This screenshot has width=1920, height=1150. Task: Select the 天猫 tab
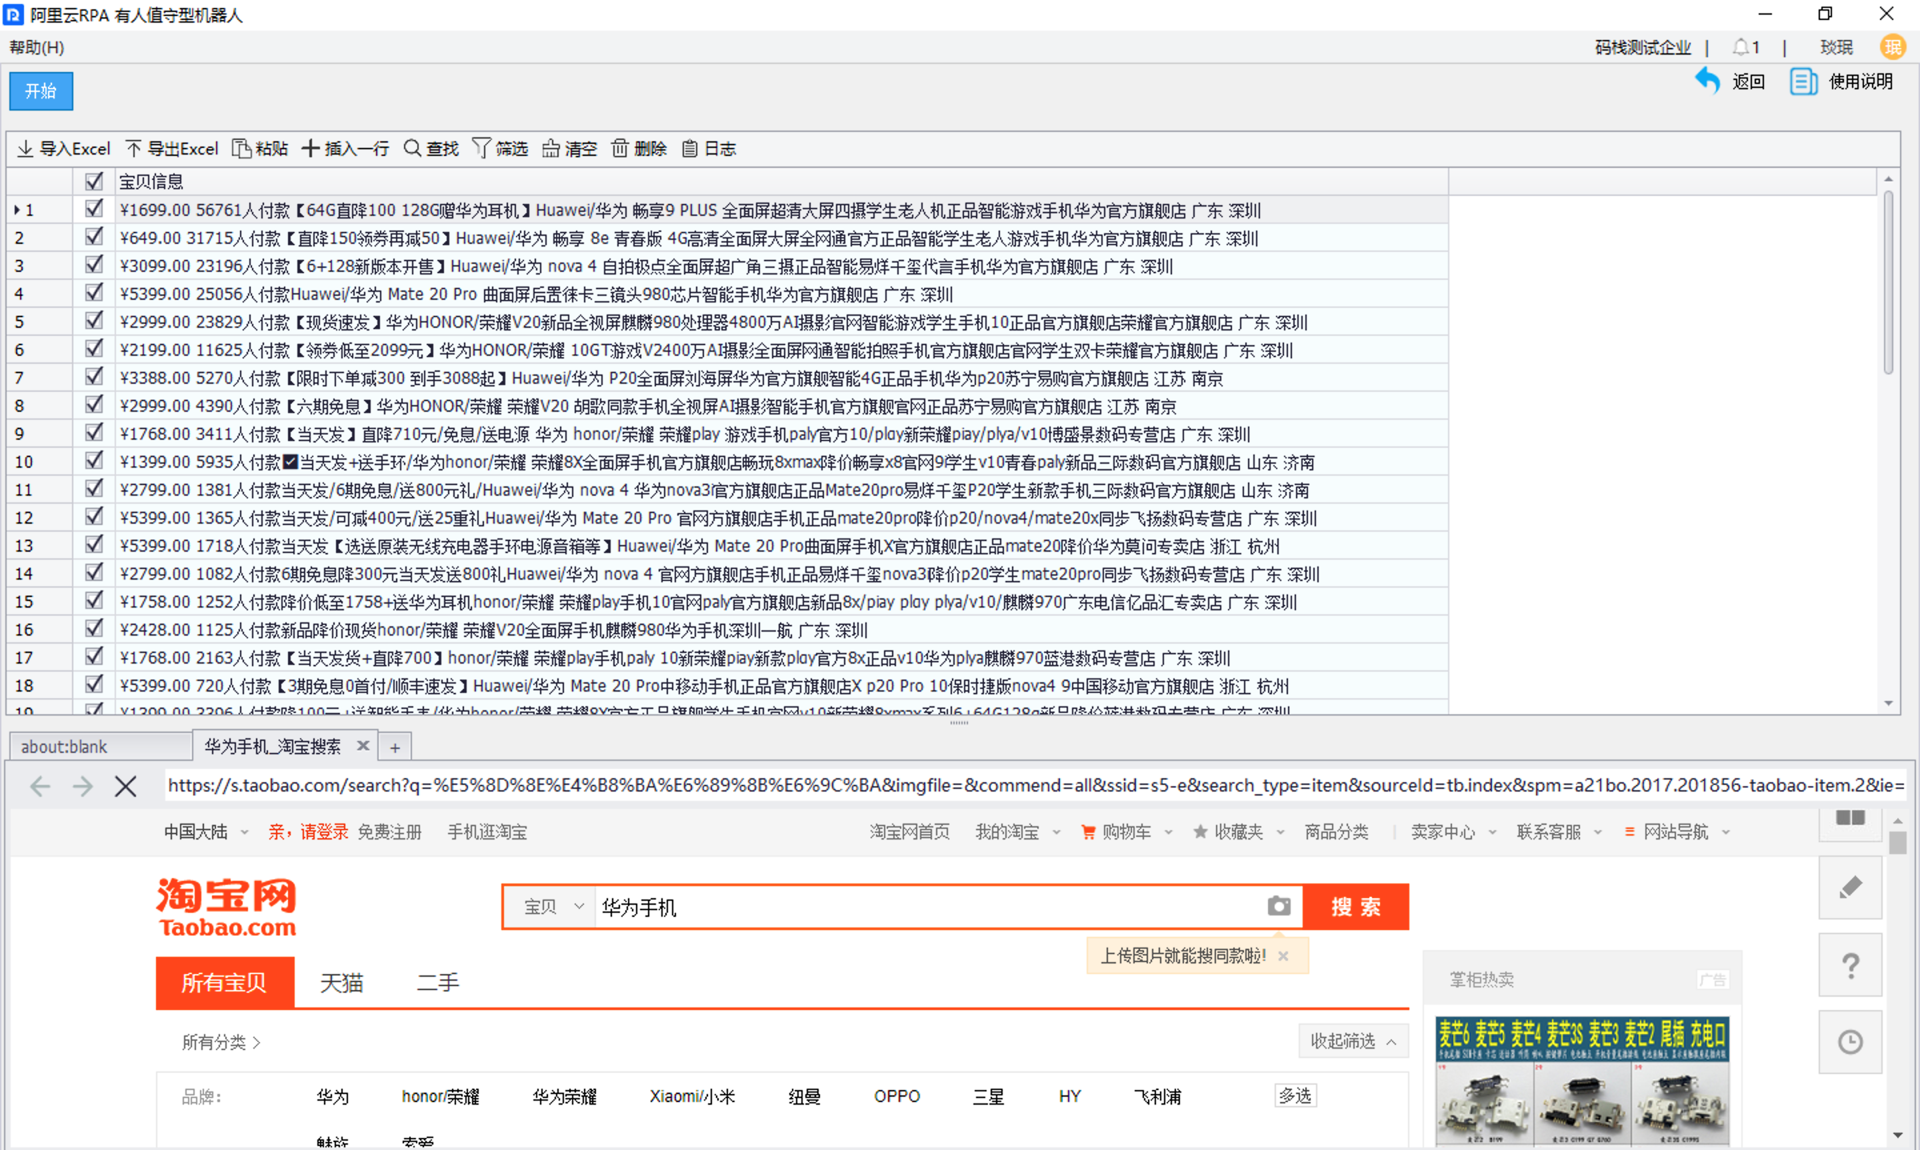(341, 983)
